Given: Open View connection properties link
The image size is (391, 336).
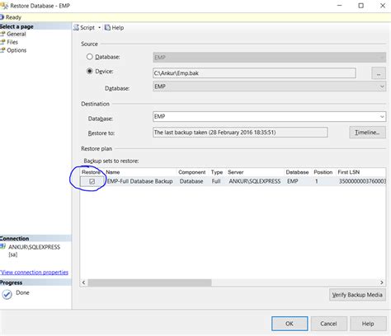Looking at the screenshot, I should pos(34,273).
